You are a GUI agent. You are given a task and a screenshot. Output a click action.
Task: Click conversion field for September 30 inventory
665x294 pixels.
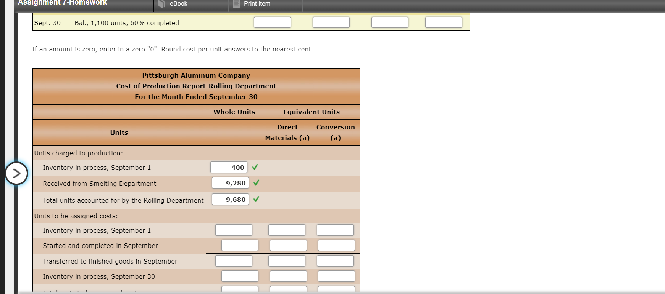(x=336, y=276)
